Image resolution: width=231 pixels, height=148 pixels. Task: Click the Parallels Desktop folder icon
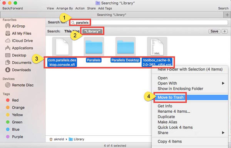point(126,47)
